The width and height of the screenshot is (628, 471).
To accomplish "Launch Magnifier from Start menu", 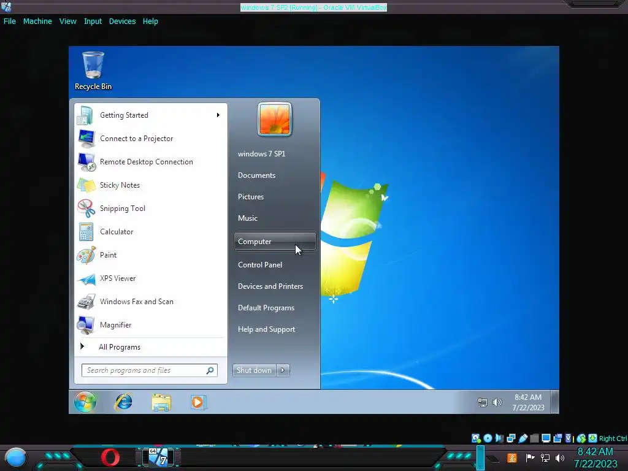I will tap(151, 325).
